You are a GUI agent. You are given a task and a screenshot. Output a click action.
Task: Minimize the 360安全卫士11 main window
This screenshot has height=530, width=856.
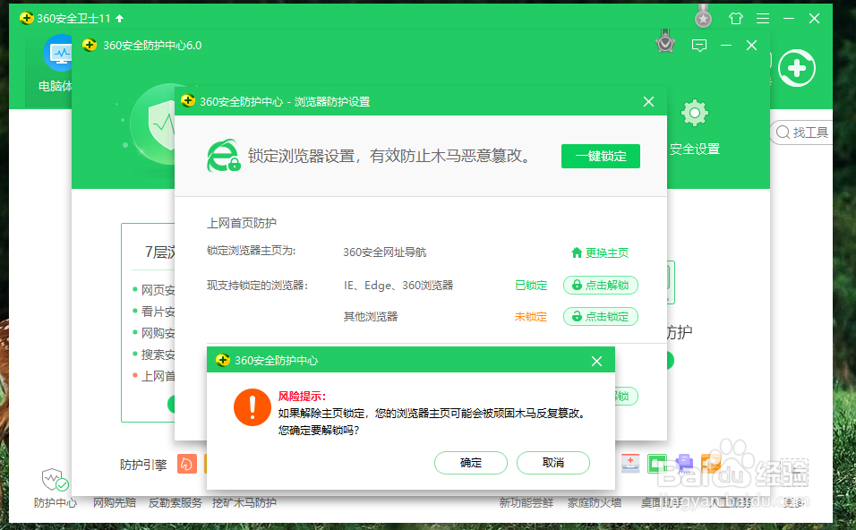(x=789, y=19)
